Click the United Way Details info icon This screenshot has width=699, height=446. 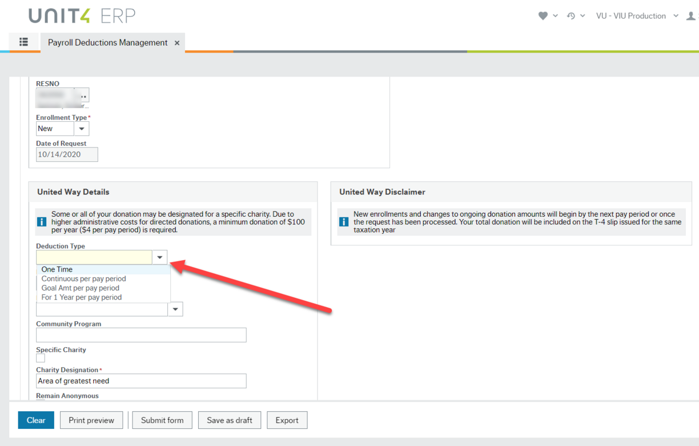coord(42,222)
